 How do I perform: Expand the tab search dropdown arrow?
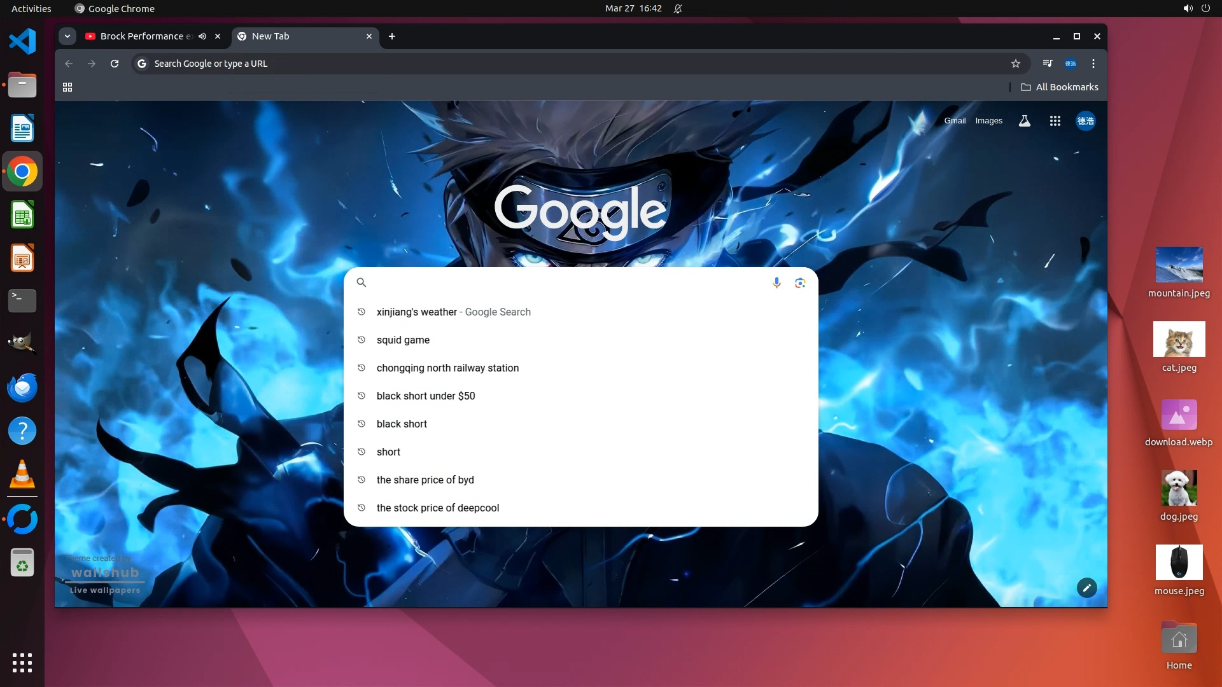pos(67,36)
